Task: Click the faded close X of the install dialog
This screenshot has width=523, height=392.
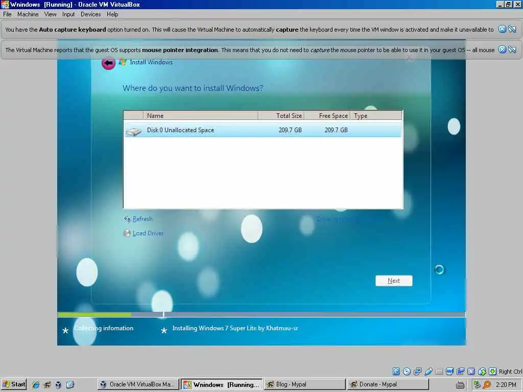Action: (409, 58)
